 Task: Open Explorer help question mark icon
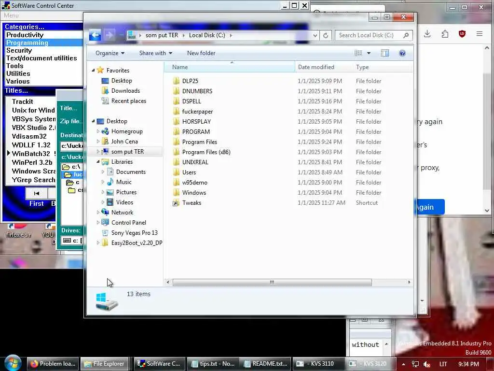point(402,53)
